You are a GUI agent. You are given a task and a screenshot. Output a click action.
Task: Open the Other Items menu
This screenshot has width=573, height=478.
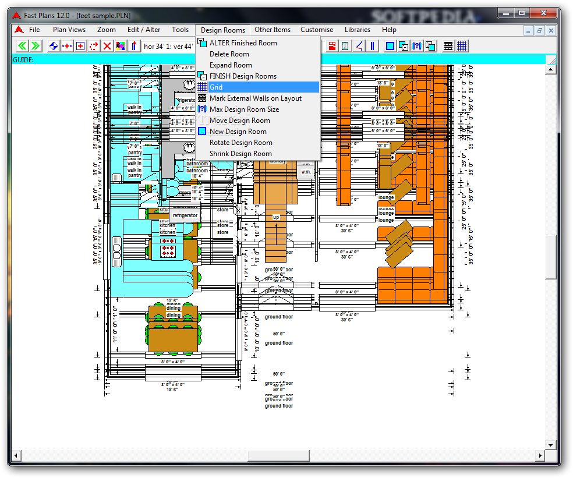tap(273, 30)
